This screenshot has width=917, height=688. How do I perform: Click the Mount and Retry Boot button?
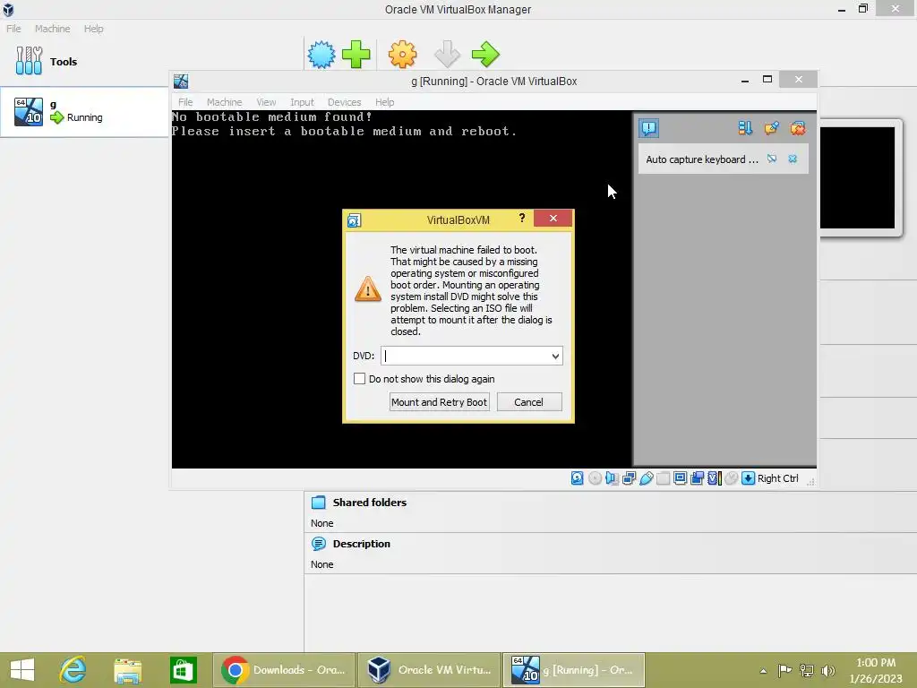point(439,402)
